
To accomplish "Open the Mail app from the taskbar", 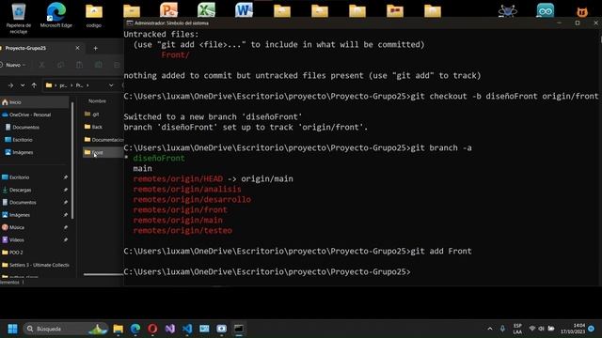I will click(204, 329).
